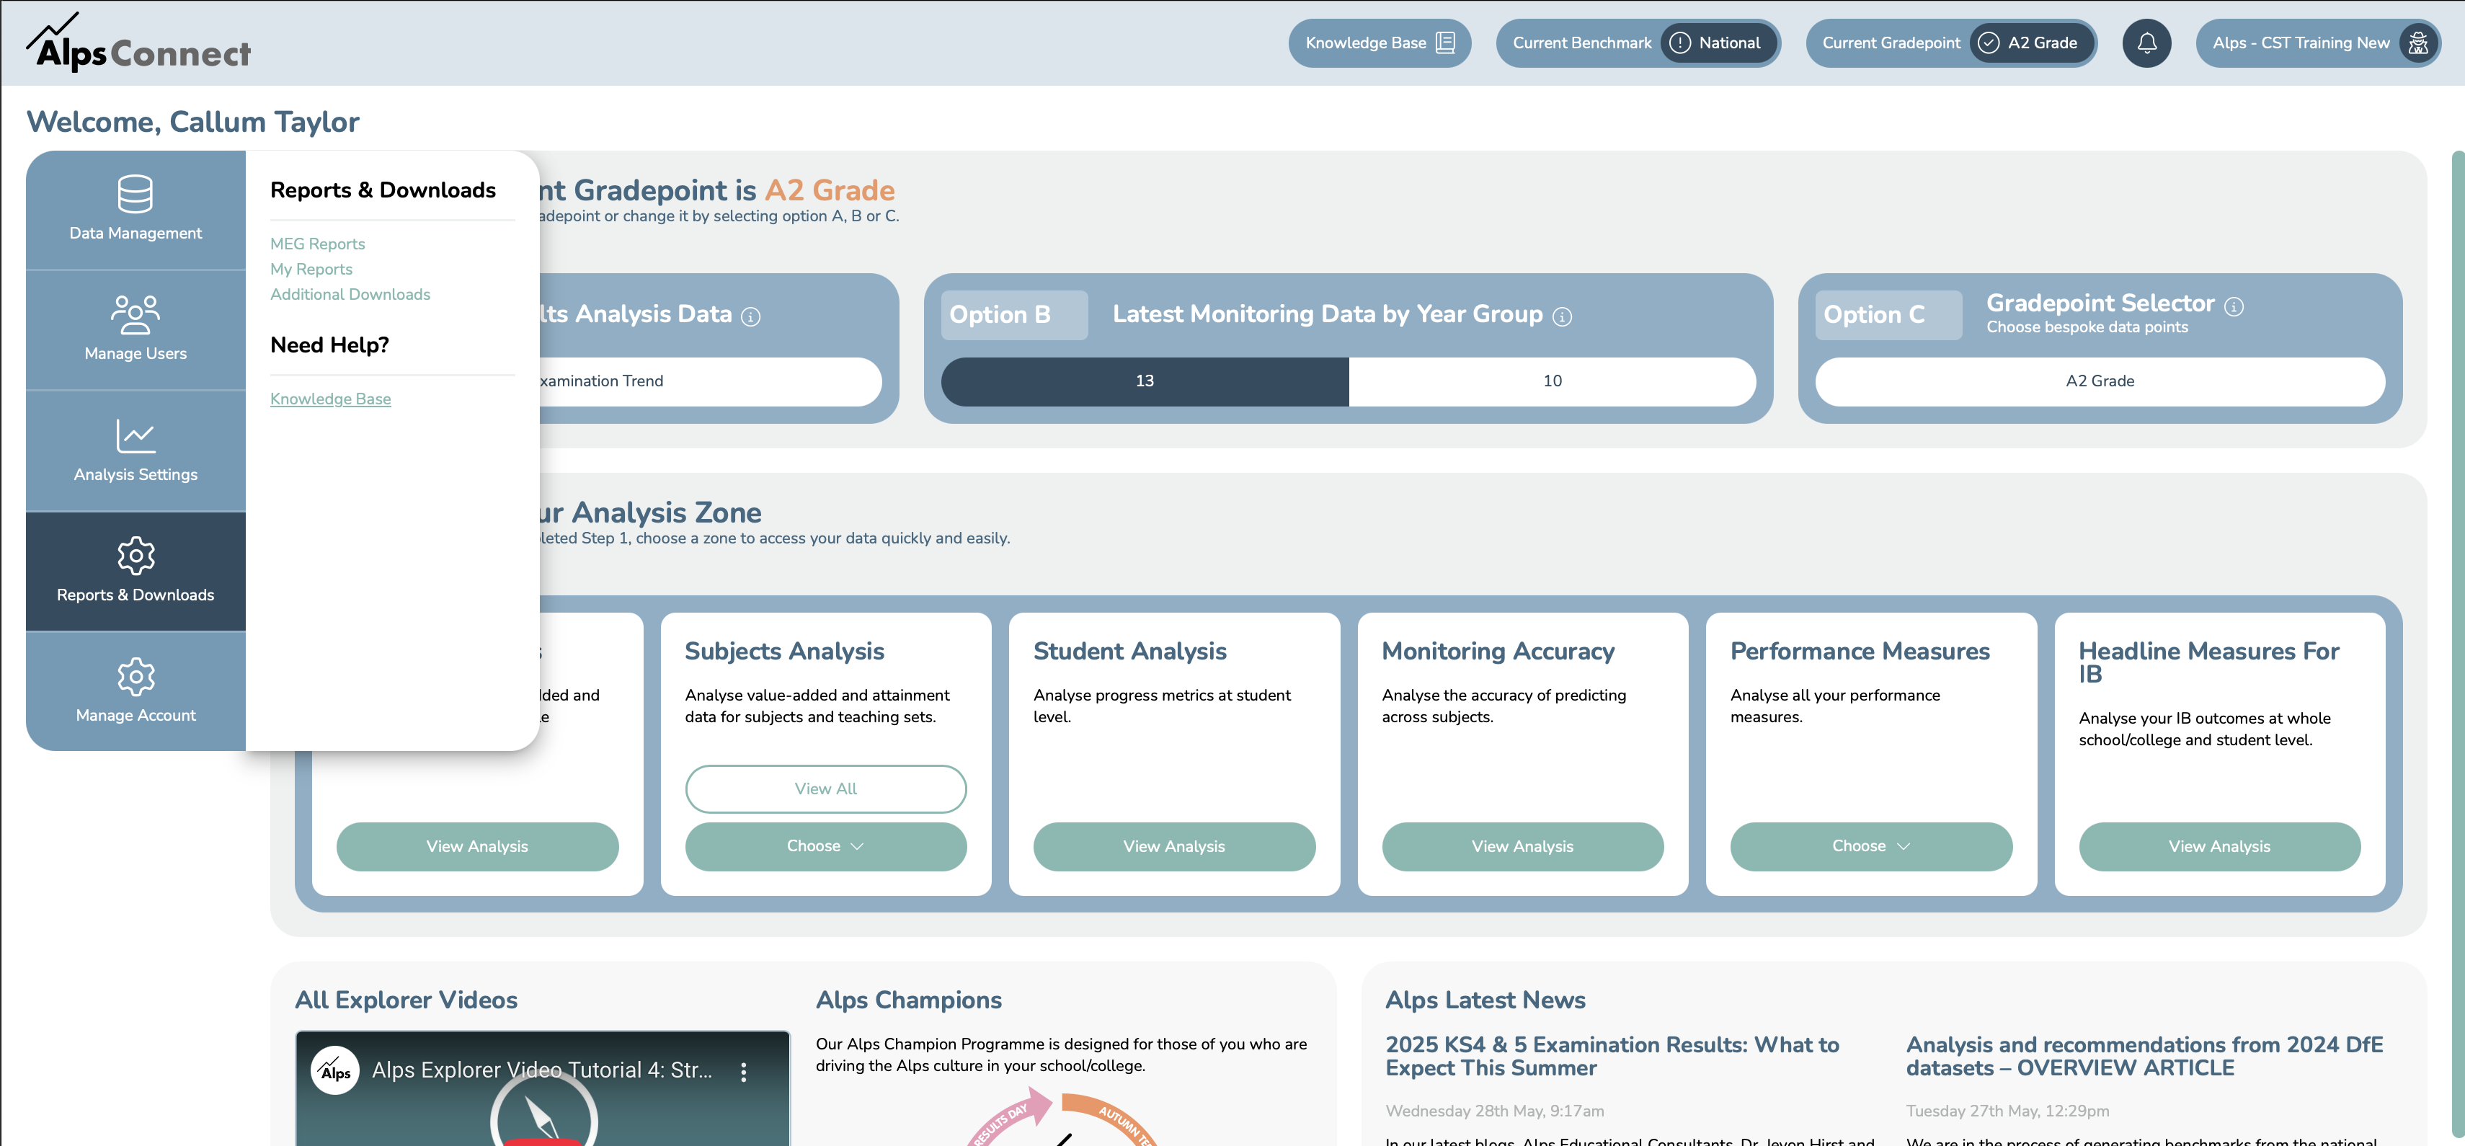This screenshot has height=1146, width=2465.
Task: Select Data Management sidebar item
Action: 135,210
